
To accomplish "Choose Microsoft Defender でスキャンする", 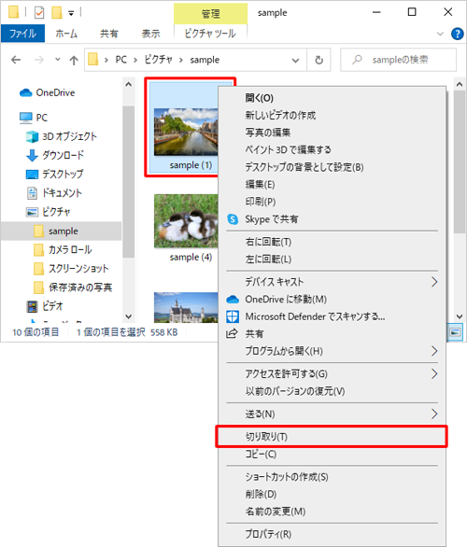I will pos(332,316).
